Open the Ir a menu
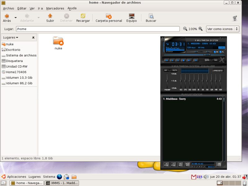This screenshot has width=248, height=186. coord(40,8)
